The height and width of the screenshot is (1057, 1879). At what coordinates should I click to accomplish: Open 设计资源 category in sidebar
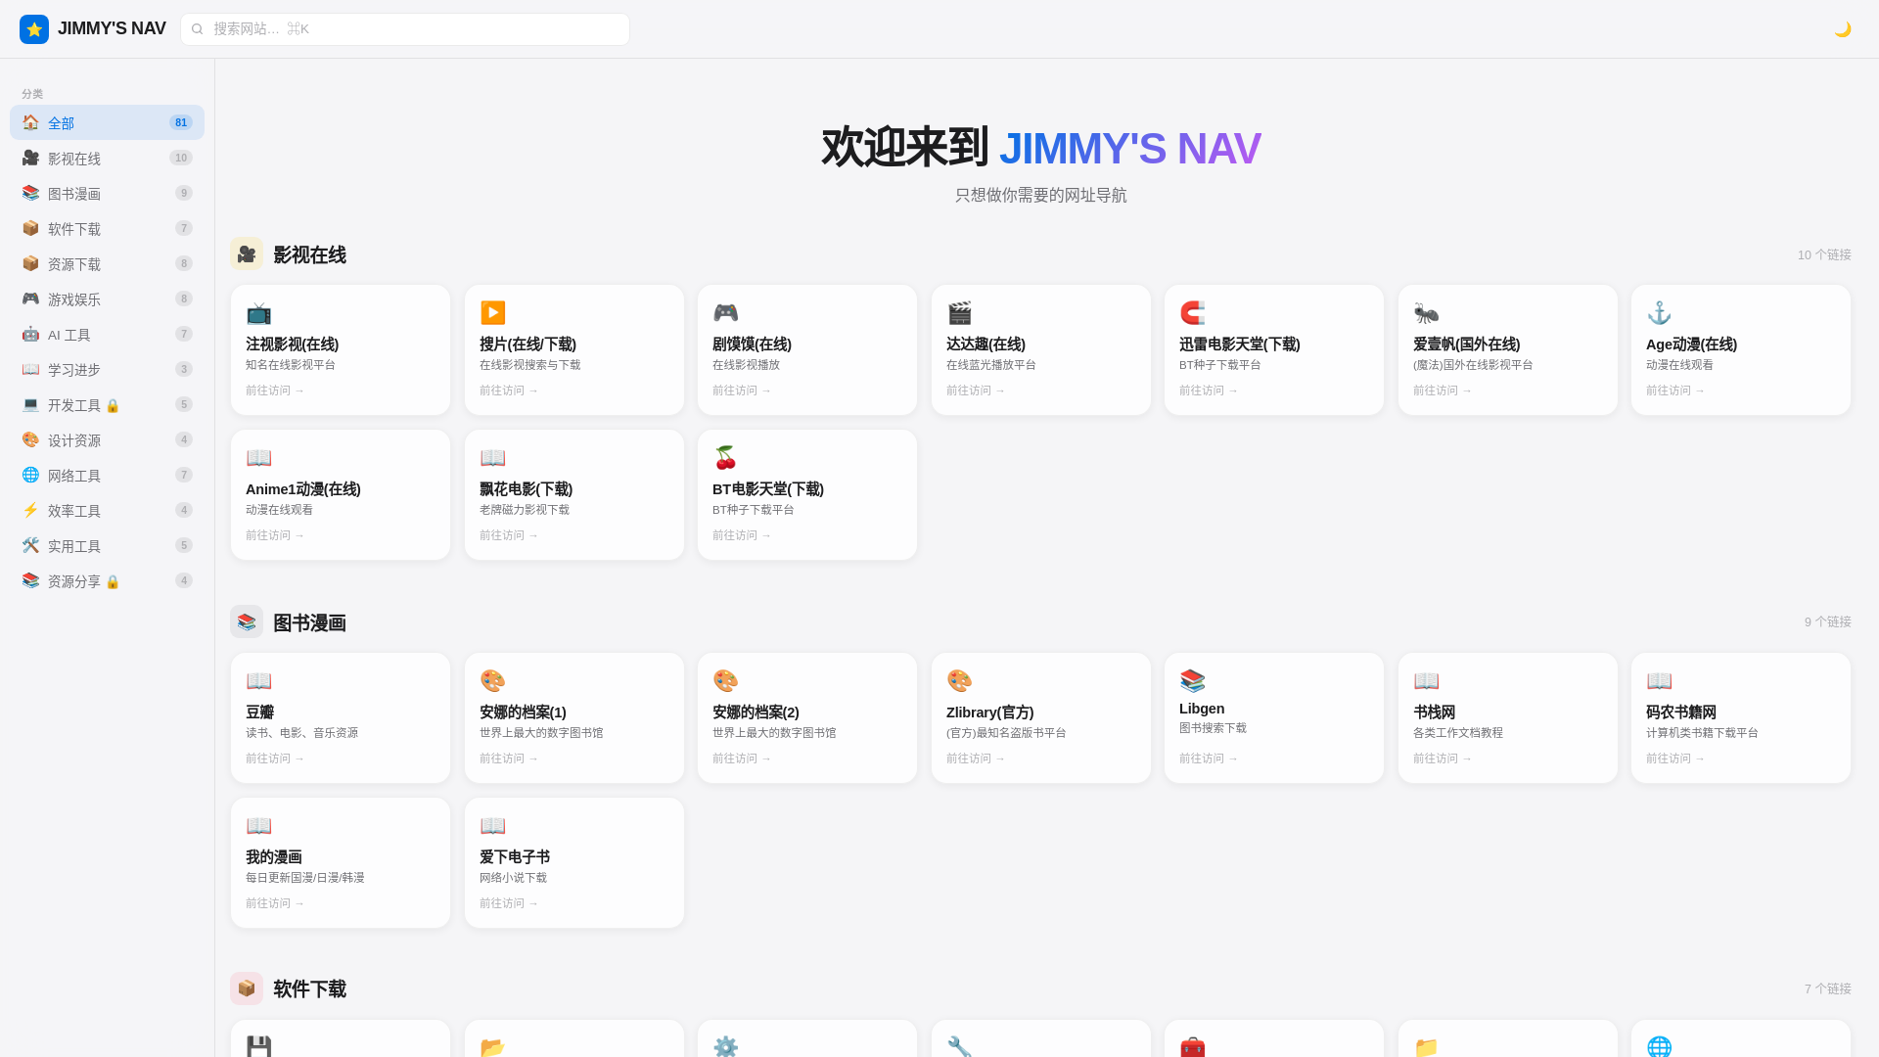[x=108, y=439]
